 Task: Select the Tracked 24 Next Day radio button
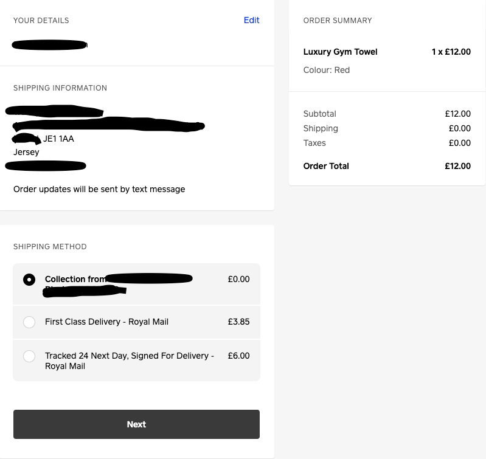coord(29,356)
